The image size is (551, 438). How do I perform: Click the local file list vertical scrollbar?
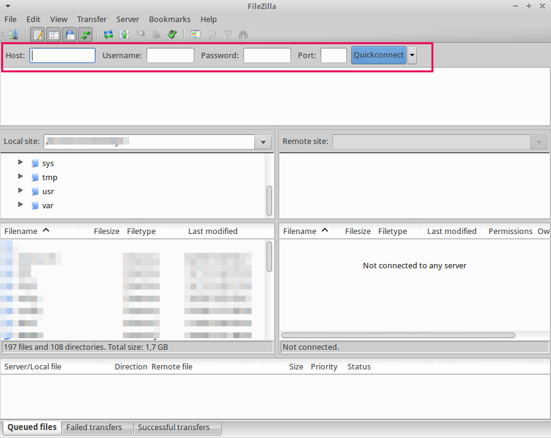[270, 257]
